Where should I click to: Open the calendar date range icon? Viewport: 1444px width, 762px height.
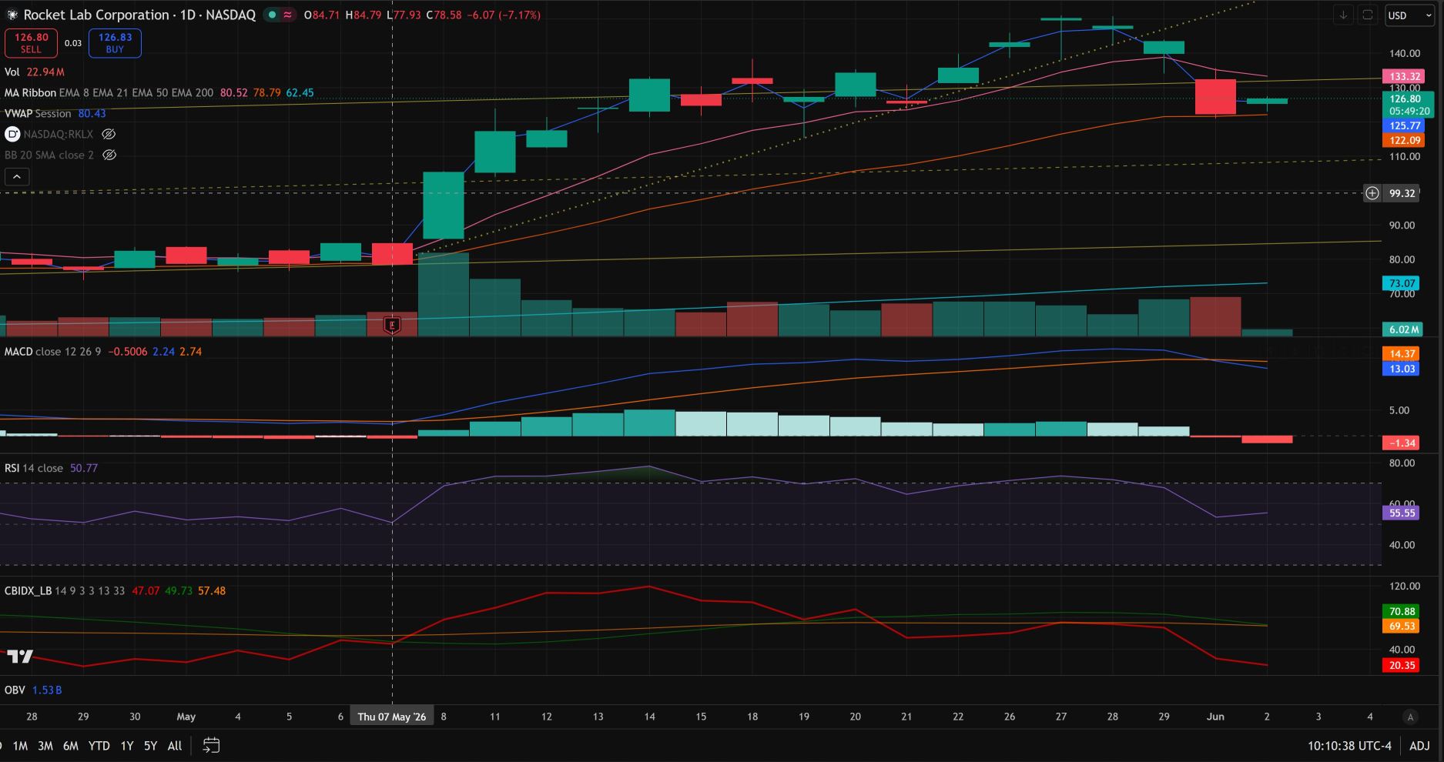pyautogui.click(x=211, y=745)
